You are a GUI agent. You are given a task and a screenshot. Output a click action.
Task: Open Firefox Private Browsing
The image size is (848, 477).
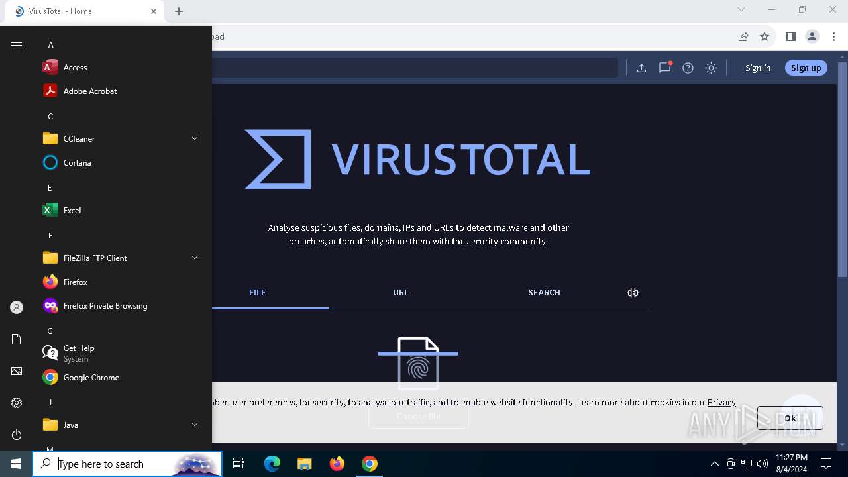119,306
